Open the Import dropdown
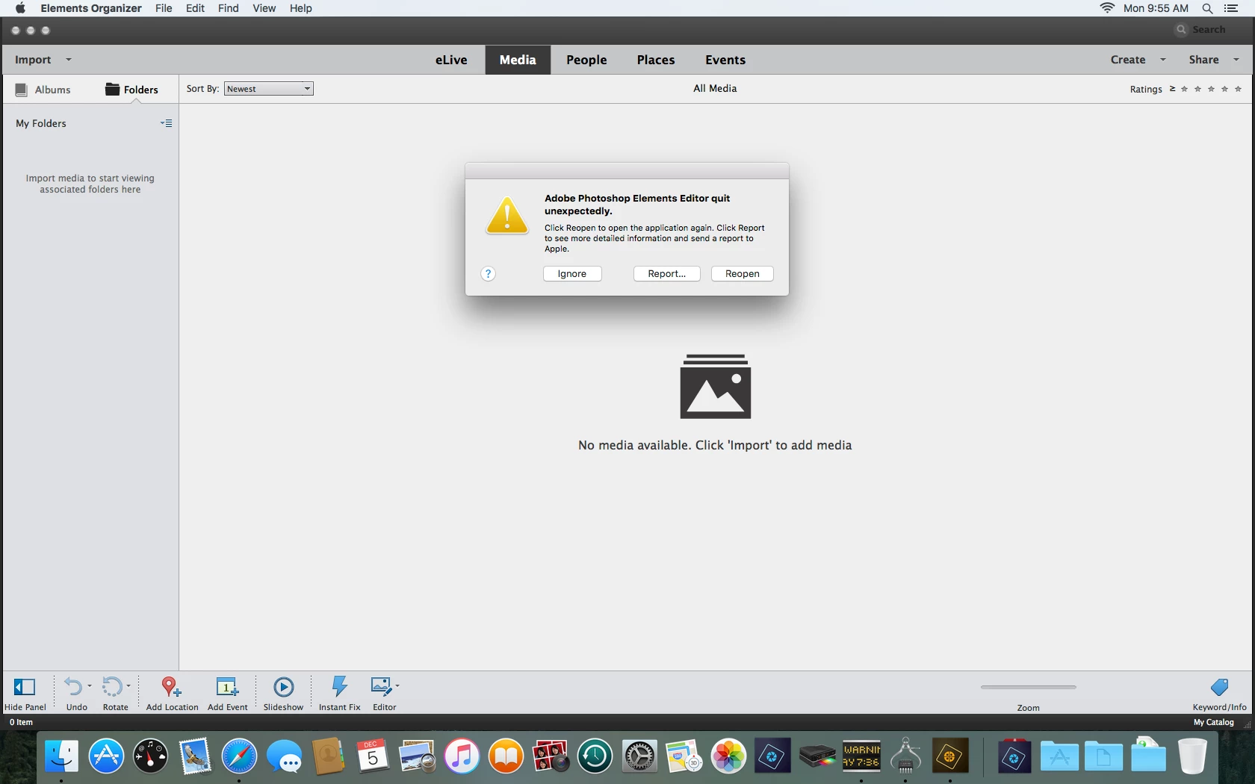The width and height of the screenshot is (1255, 784). coord(43,60)
